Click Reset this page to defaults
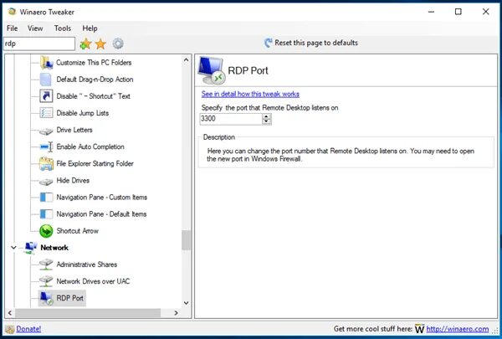This screenshot has width=502, height=339. point(311,43)
